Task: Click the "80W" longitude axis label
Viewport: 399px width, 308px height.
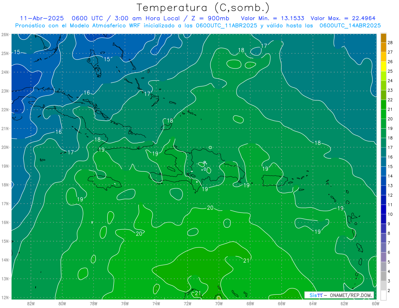Action: (62, 303)
